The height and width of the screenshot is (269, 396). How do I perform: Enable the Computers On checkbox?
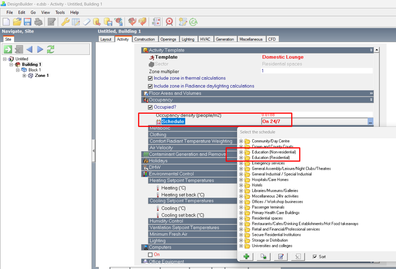point(150,255)
